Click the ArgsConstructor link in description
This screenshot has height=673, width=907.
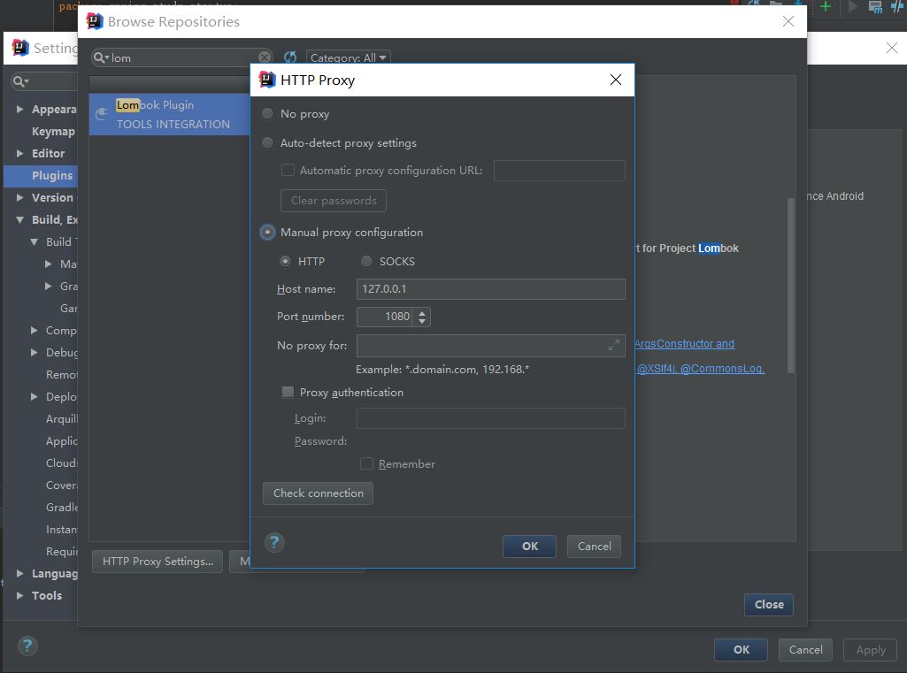[684, 343]
